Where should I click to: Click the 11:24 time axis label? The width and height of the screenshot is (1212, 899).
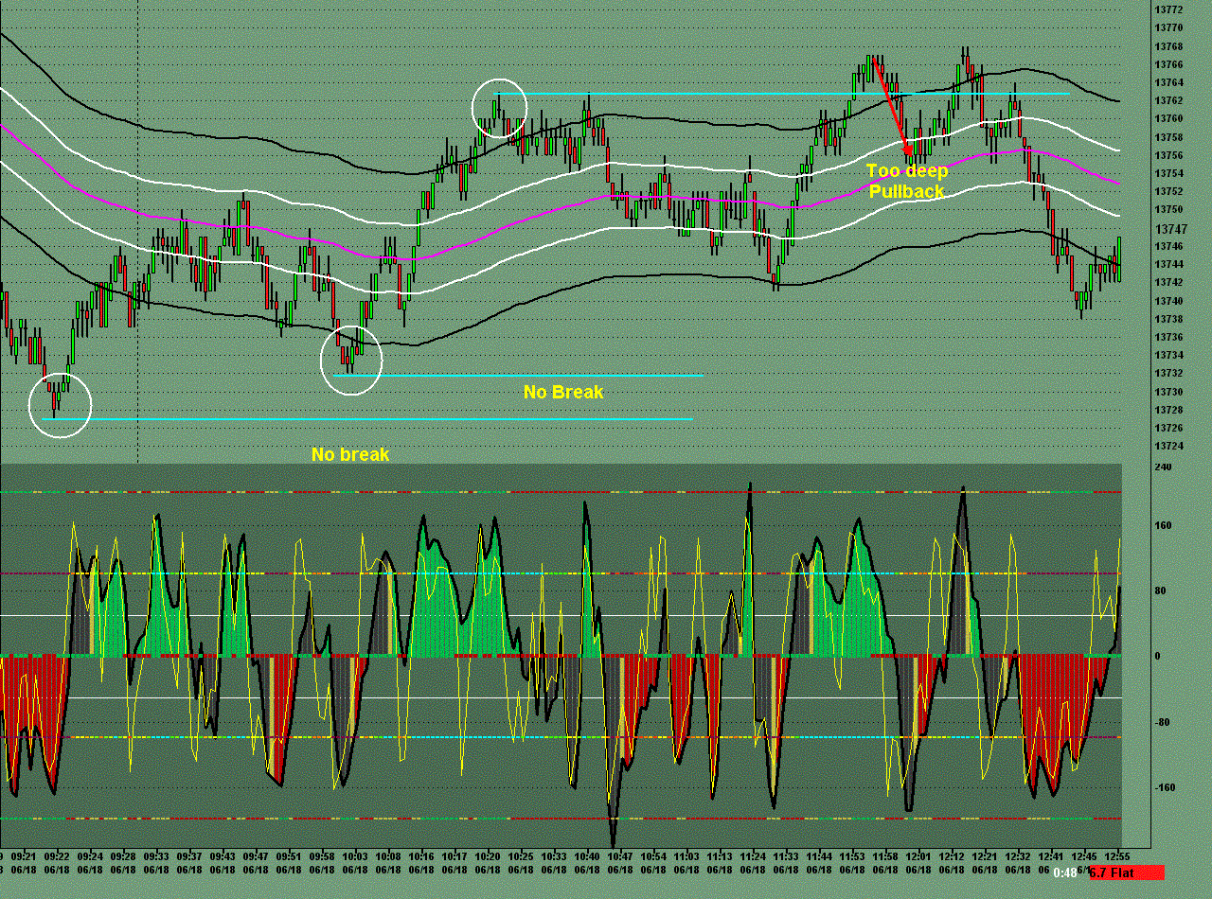point(753,855)
